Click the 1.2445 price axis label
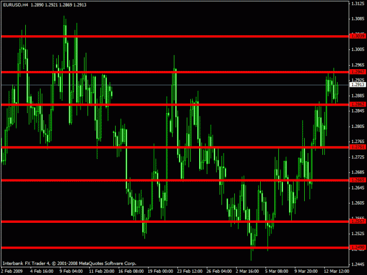This screenshot has height=275, width=367. (x=358, y=264)
